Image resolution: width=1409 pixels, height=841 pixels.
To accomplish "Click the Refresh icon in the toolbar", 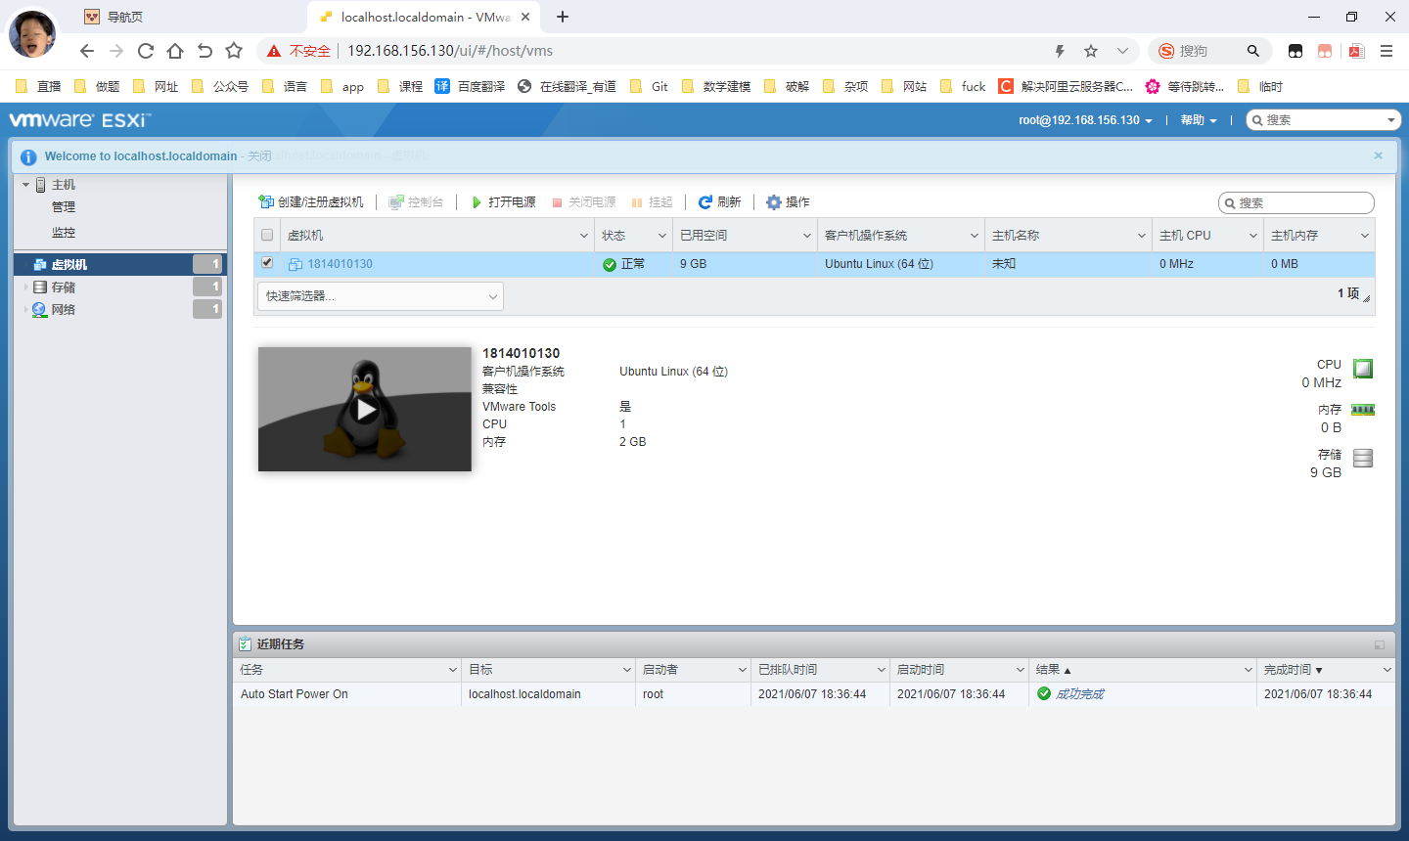I will pos(704,202).
